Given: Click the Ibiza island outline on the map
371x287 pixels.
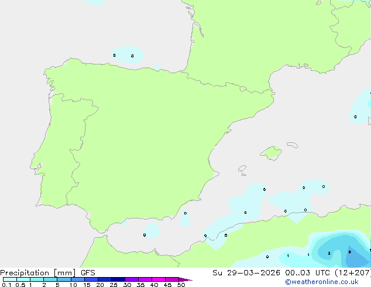Looking at the screenshot, I should point(242,169).
